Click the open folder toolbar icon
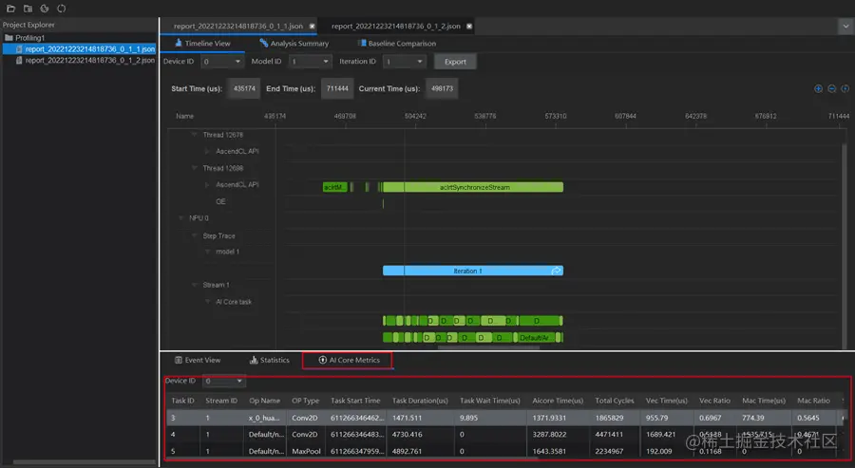The image size is (855, 468). (10, 9)
